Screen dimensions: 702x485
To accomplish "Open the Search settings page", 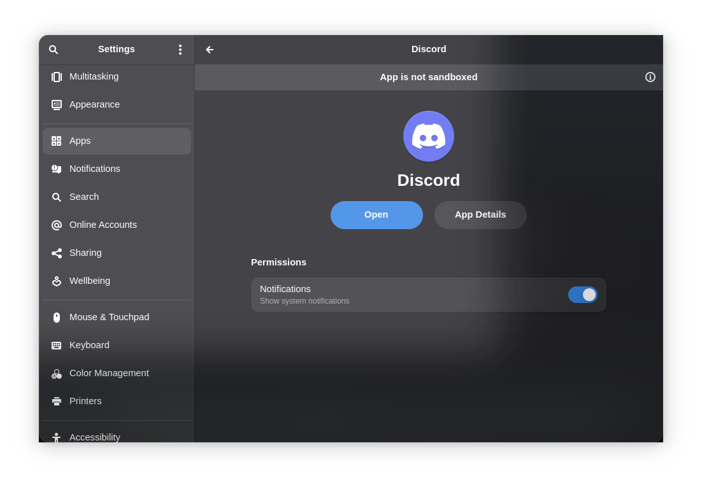I will click(x=117, y=197).
